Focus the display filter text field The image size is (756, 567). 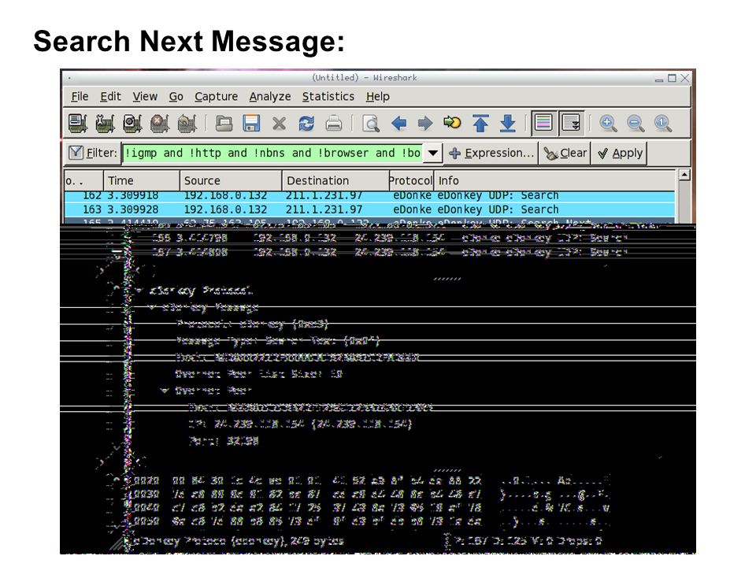pyautogui.click(x=272, y=154)
